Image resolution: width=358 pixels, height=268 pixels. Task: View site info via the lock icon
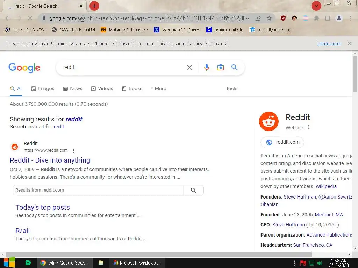click(x=44, y=18)
